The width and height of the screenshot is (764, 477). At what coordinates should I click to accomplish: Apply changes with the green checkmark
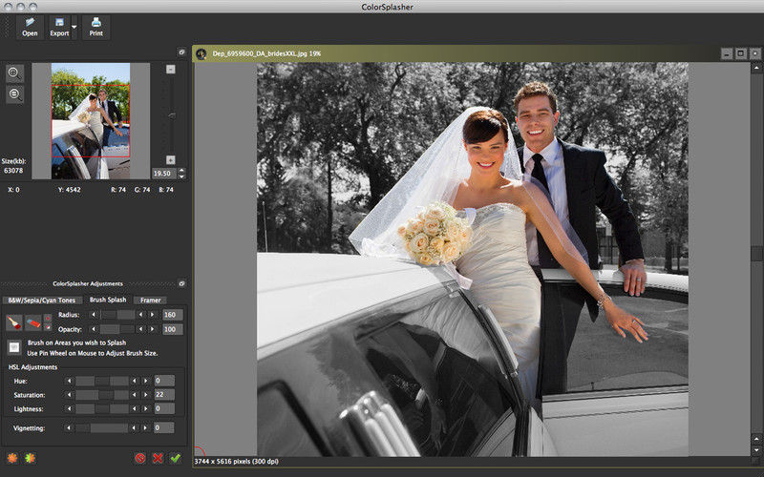(x=176, y=458)
